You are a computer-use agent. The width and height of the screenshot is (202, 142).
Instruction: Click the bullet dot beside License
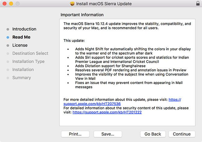[x=8, y=45]
